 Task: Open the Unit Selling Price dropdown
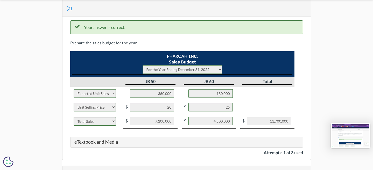coord(95,107)
